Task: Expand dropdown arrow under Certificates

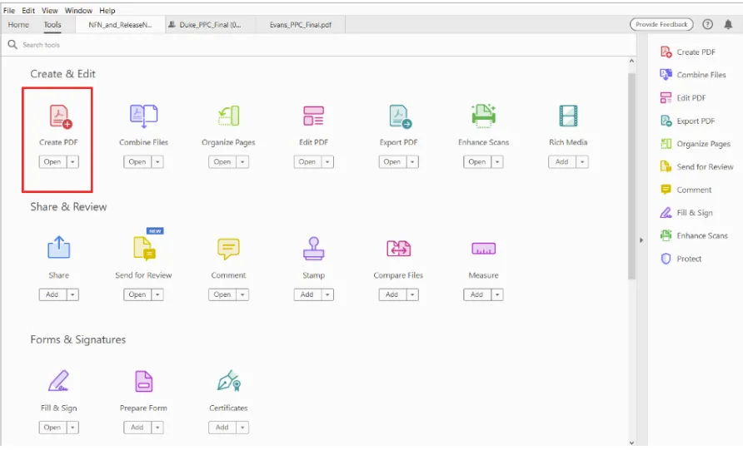Action: click(x=242, y=428)
